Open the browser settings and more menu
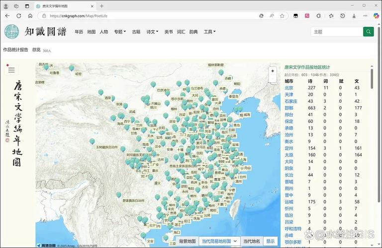Screen dimensions: 382x248 [365, 16]
